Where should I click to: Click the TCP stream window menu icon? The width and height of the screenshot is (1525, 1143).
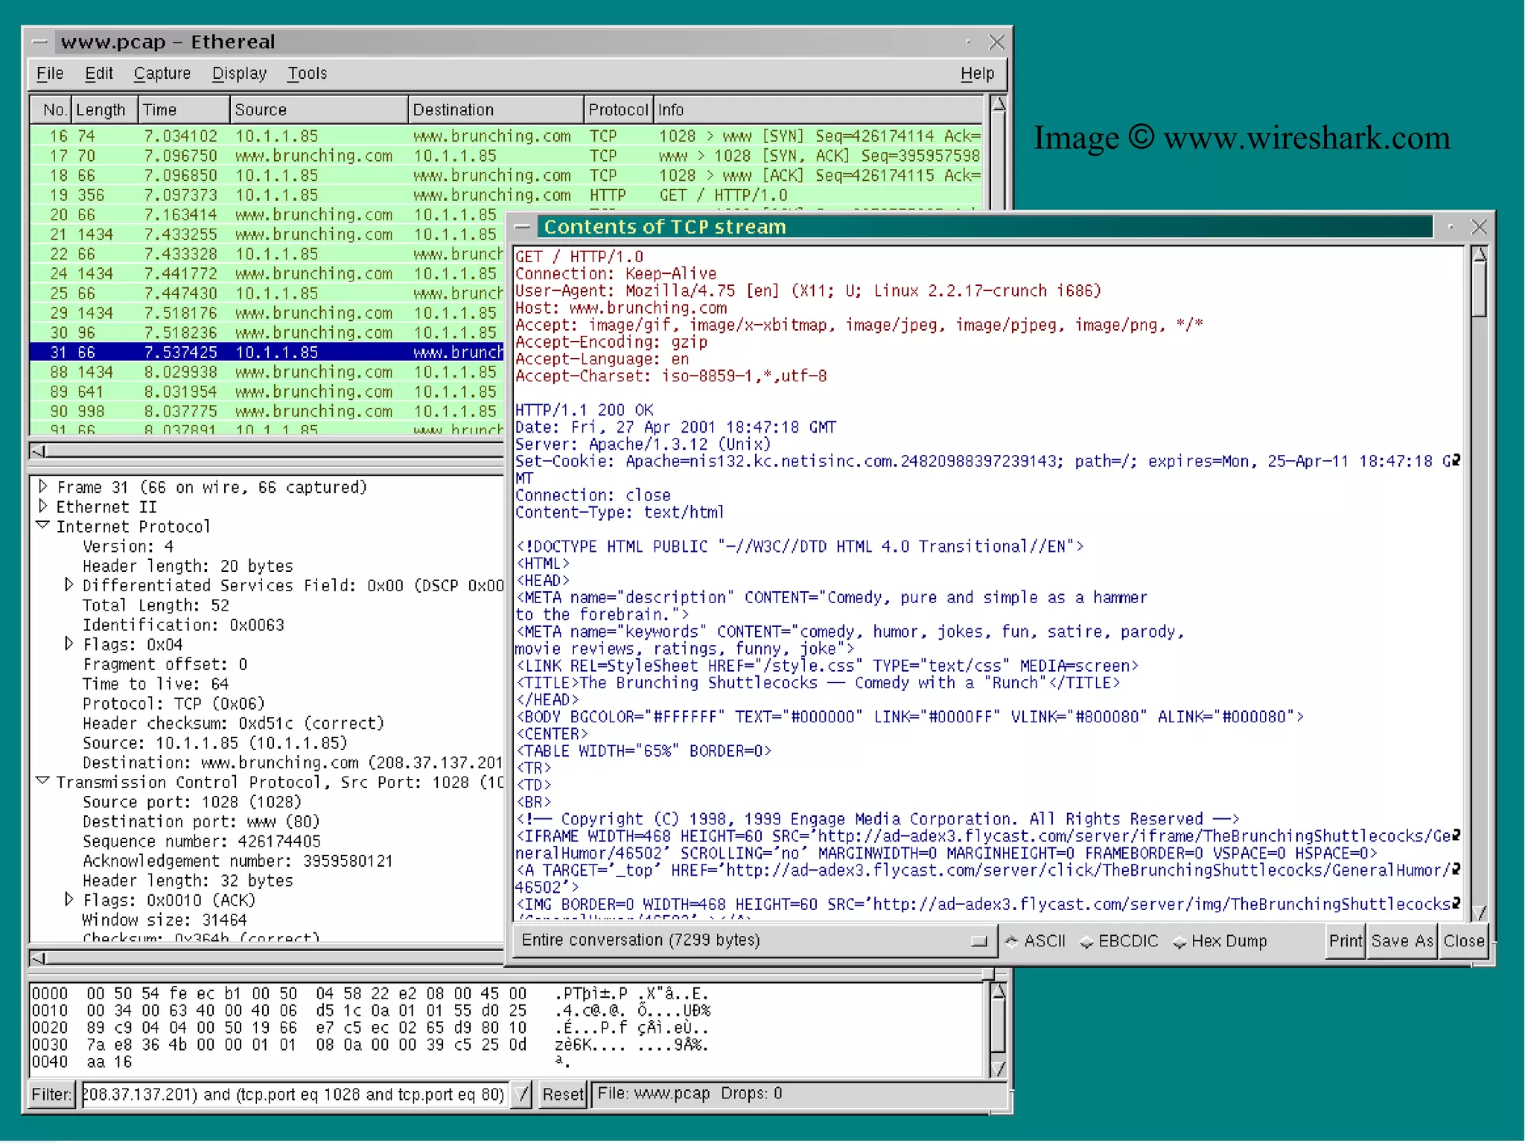tap(523, 227)
